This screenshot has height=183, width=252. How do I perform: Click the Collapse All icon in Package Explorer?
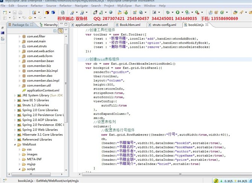coord(55,31)
